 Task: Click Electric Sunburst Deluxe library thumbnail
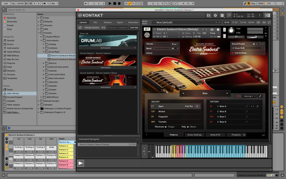point(108,80)
